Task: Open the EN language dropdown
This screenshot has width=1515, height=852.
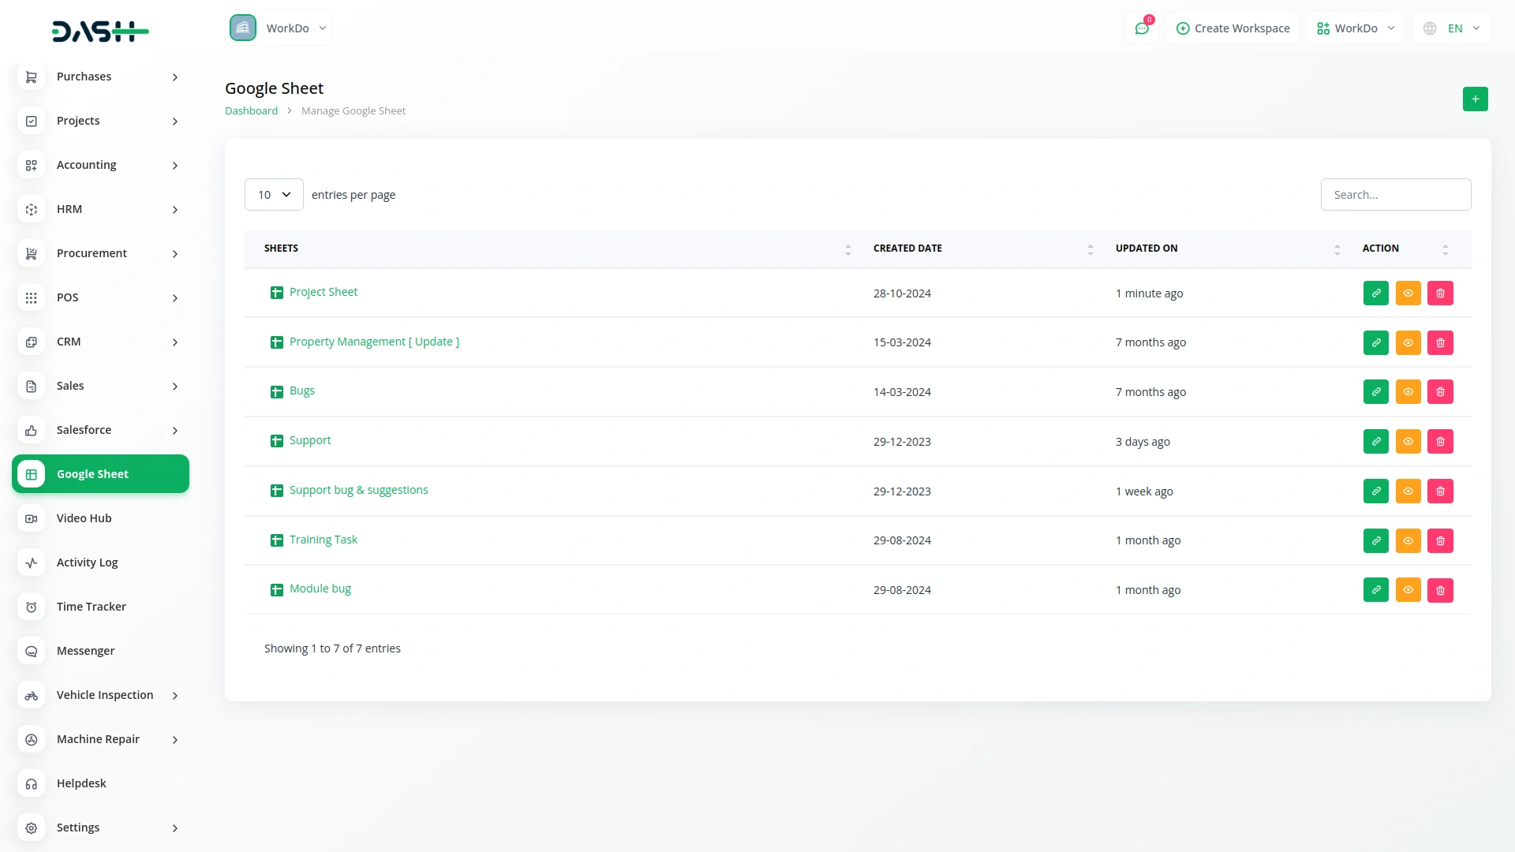Action: pyautogui.click(x=1452, y=28)
